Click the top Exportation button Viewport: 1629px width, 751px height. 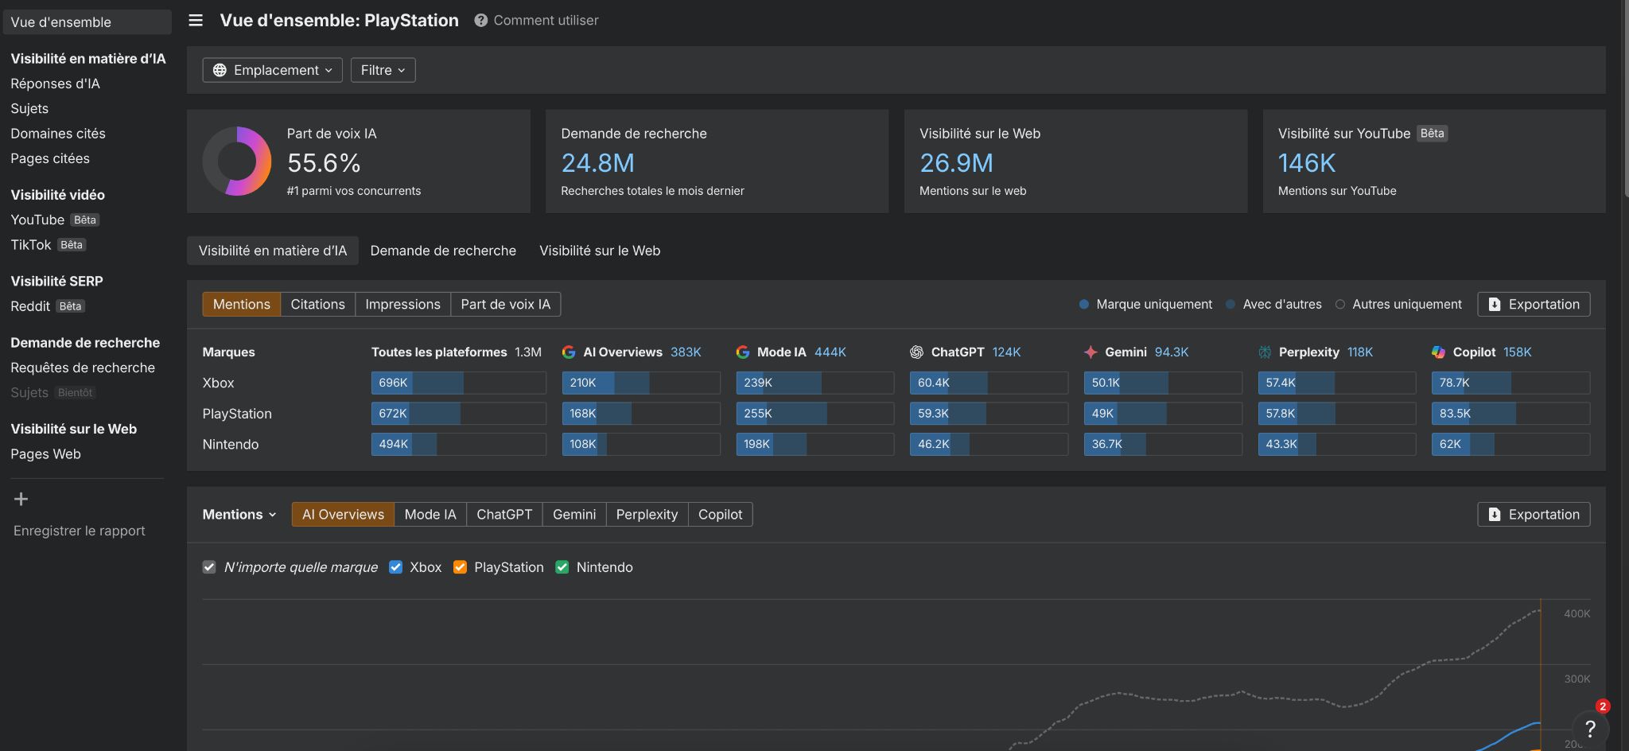tap(1534, 305)
